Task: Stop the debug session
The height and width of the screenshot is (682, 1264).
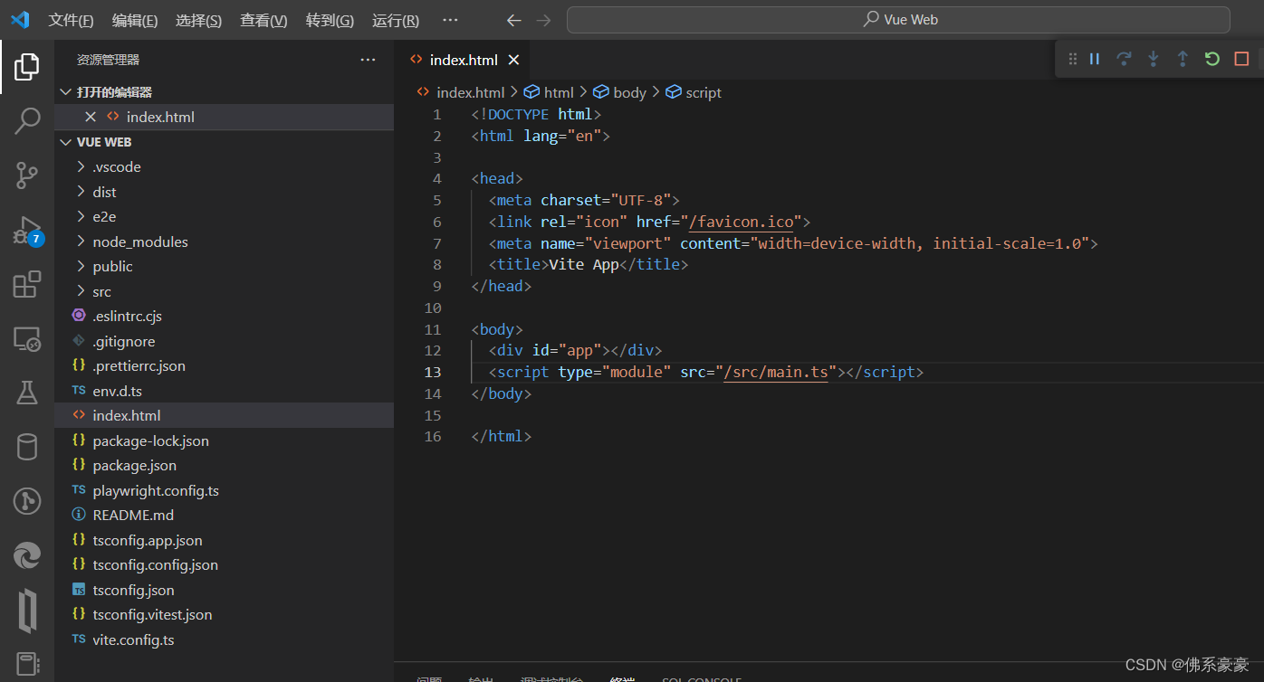Action: [x=1241, y=59]
